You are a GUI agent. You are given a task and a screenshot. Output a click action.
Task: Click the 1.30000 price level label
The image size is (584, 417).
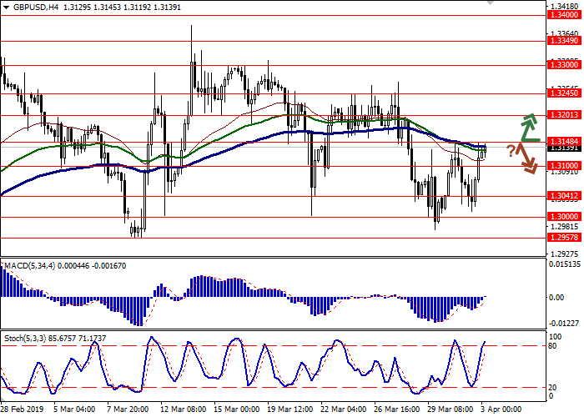[565, 216]
